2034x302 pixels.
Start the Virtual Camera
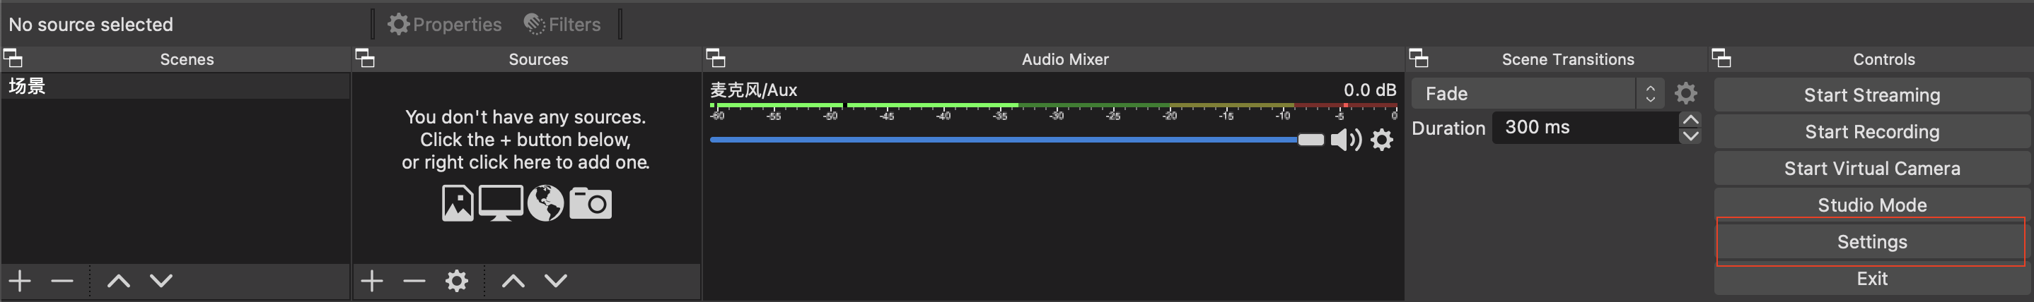tap(1871, 169)
